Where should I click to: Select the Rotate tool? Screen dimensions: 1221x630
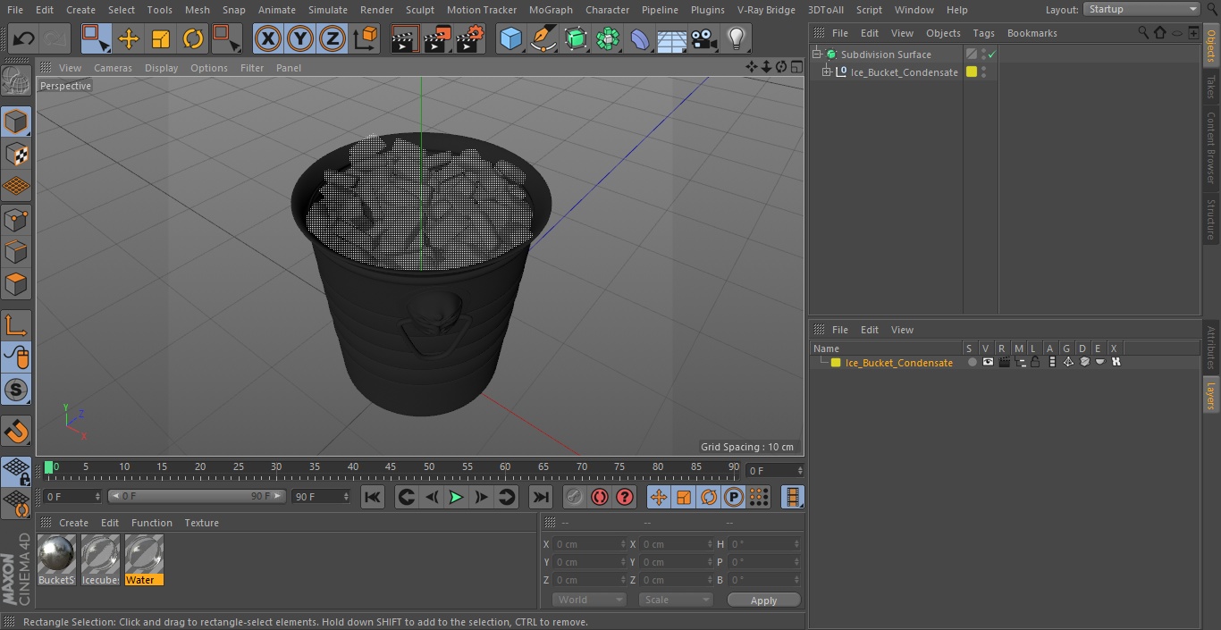click(193, 38)
